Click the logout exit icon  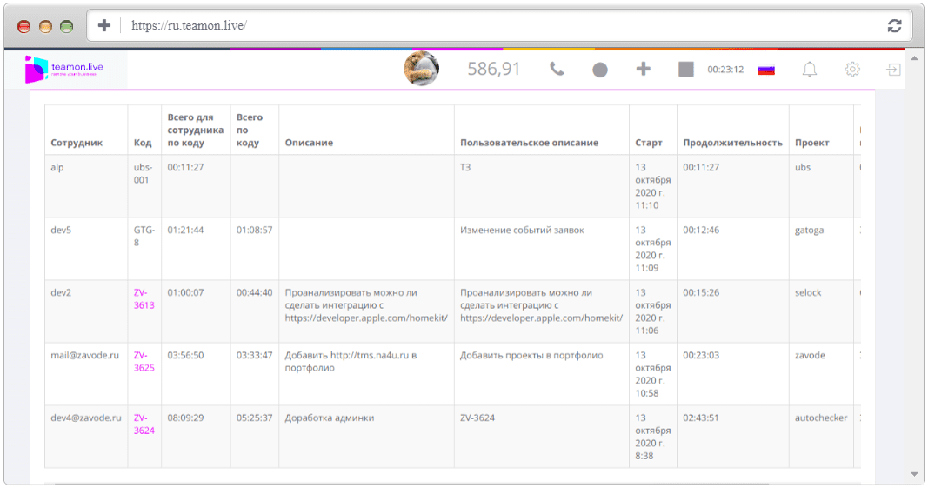click(x=894, y=70)
